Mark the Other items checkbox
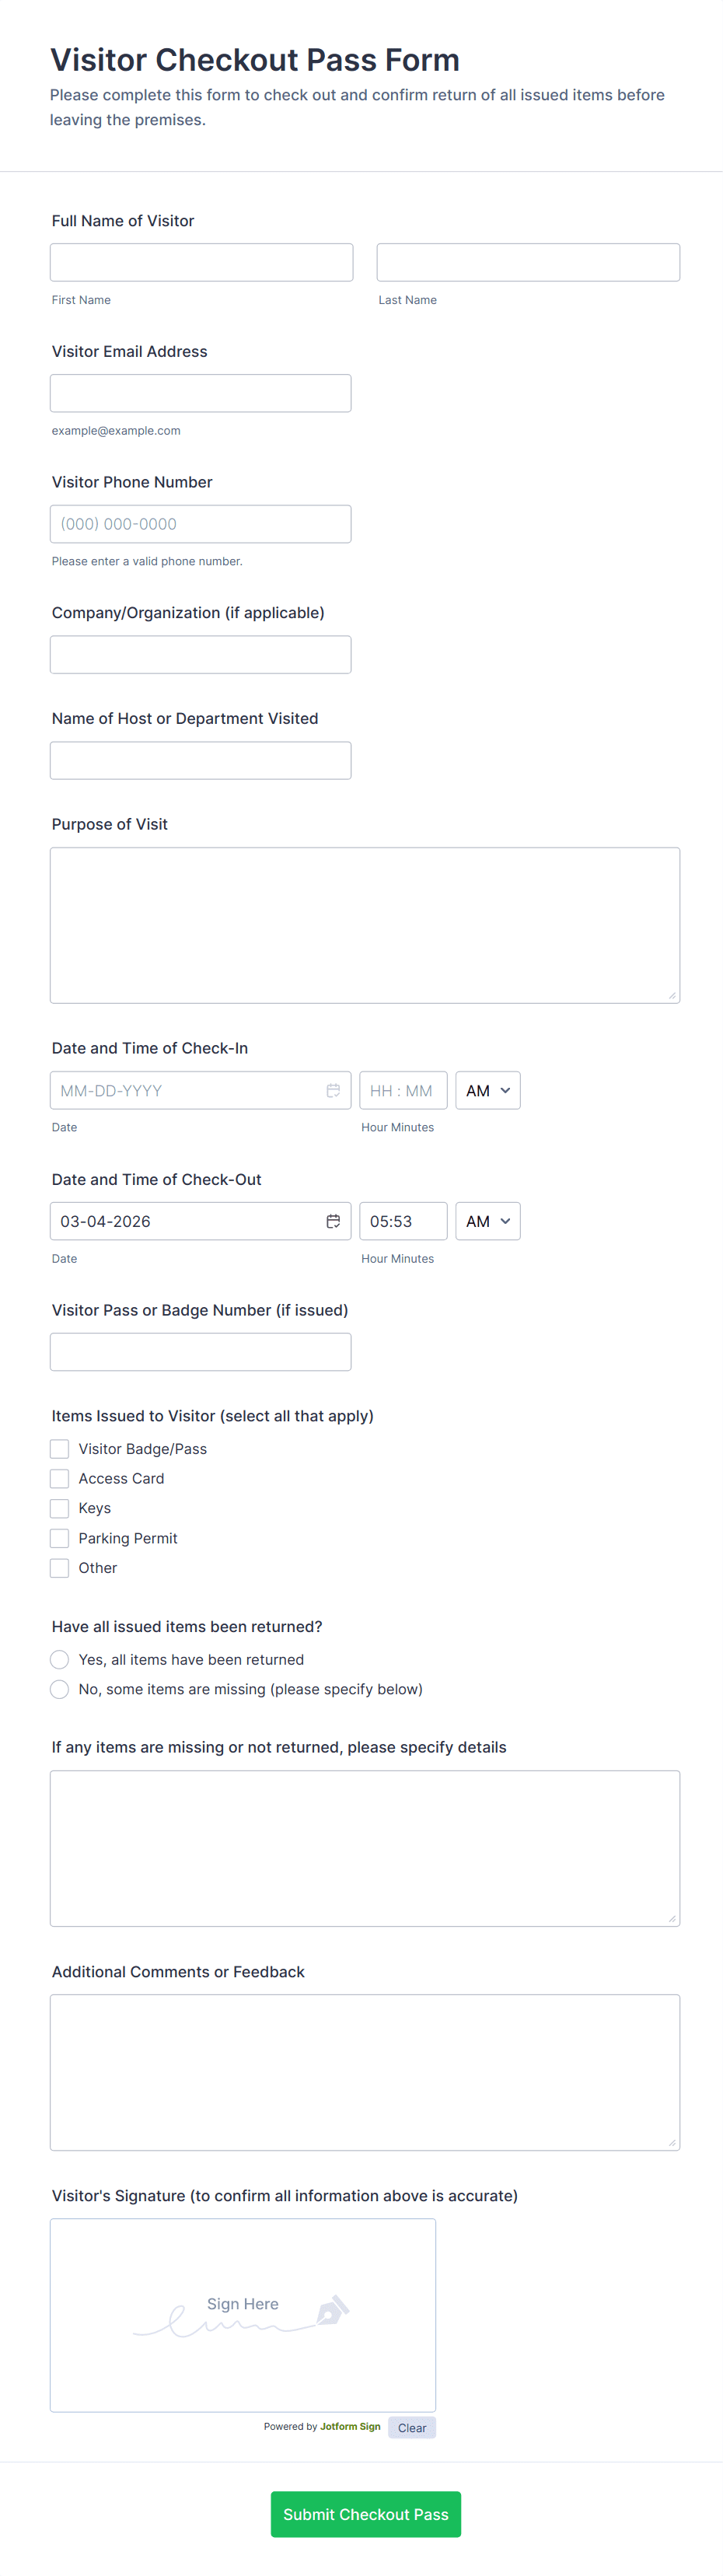The height and width of the screenshot is (2576, 723). [60, 1567]
